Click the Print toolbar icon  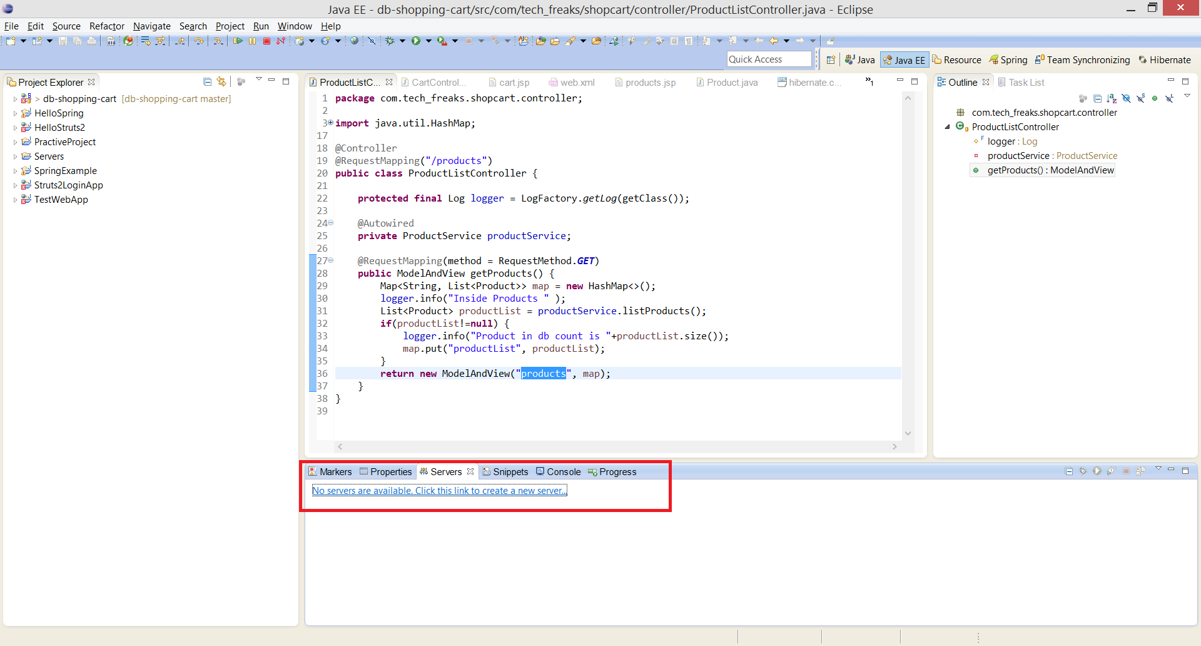click(92, 41)
